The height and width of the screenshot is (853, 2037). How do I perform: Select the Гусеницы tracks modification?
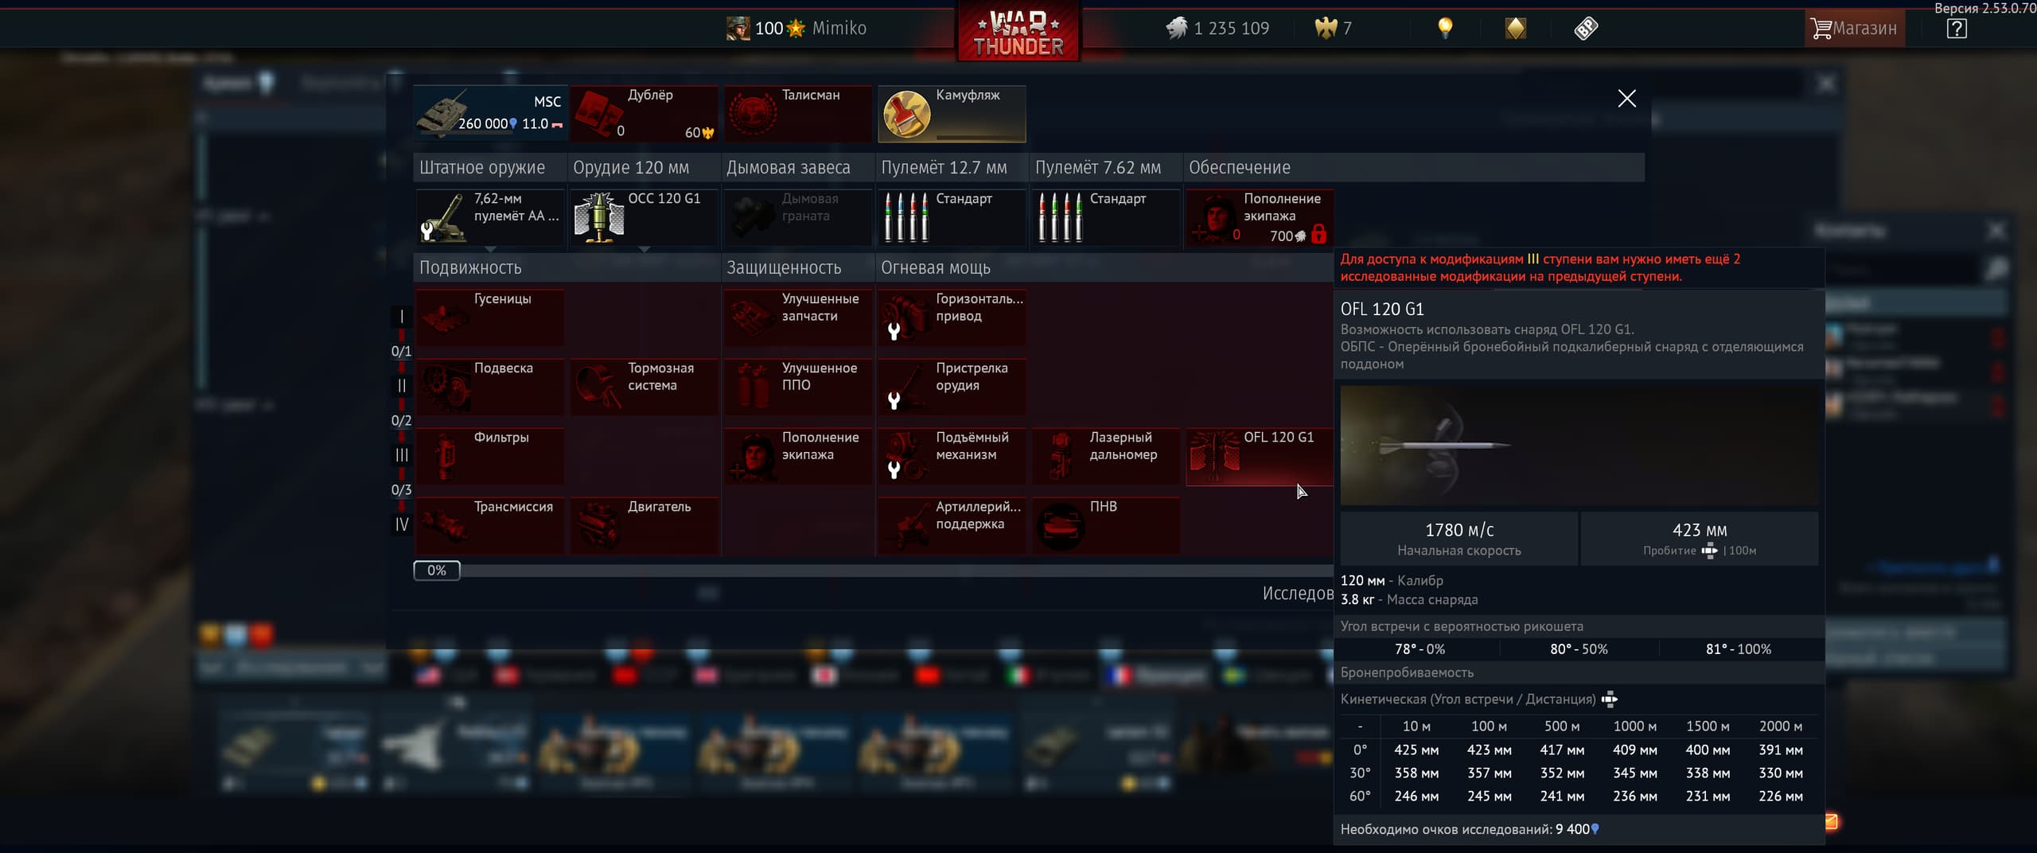point(489,317)
